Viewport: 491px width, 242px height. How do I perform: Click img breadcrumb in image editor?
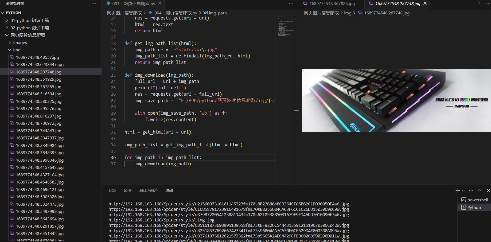[348, 13]
